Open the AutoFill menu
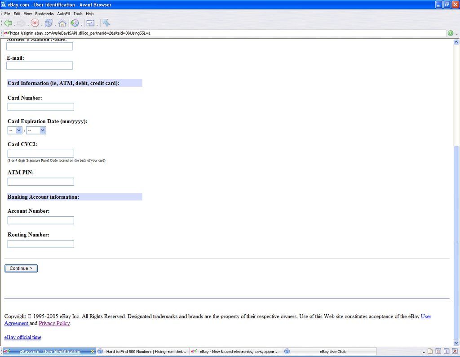The image size is (460, 357). tap(63, 14)
